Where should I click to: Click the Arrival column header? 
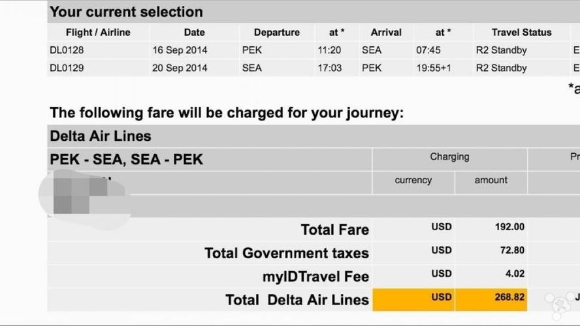click(x=386, y=33)
